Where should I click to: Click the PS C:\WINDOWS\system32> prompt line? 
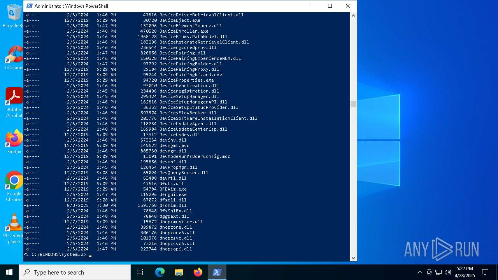[x=55, y=254]
